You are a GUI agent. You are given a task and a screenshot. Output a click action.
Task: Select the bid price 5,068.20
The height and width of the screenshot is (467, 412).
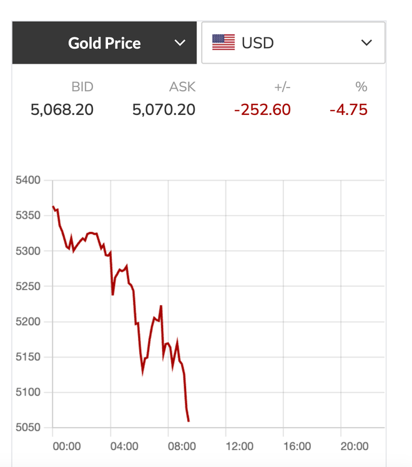(62, 110)
